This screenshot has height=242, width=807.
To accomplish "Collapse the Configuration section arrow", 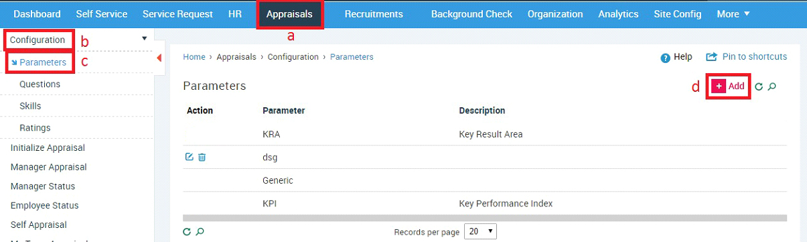I will 144,39.
